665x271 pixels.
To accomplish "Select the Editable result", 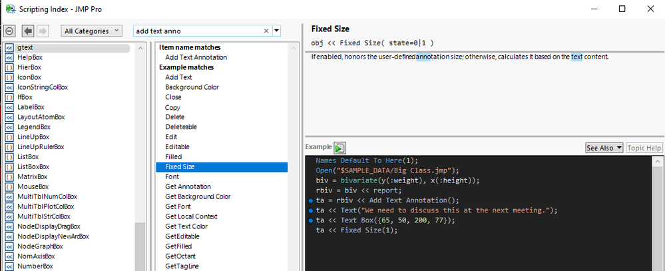I will [177, 146].
